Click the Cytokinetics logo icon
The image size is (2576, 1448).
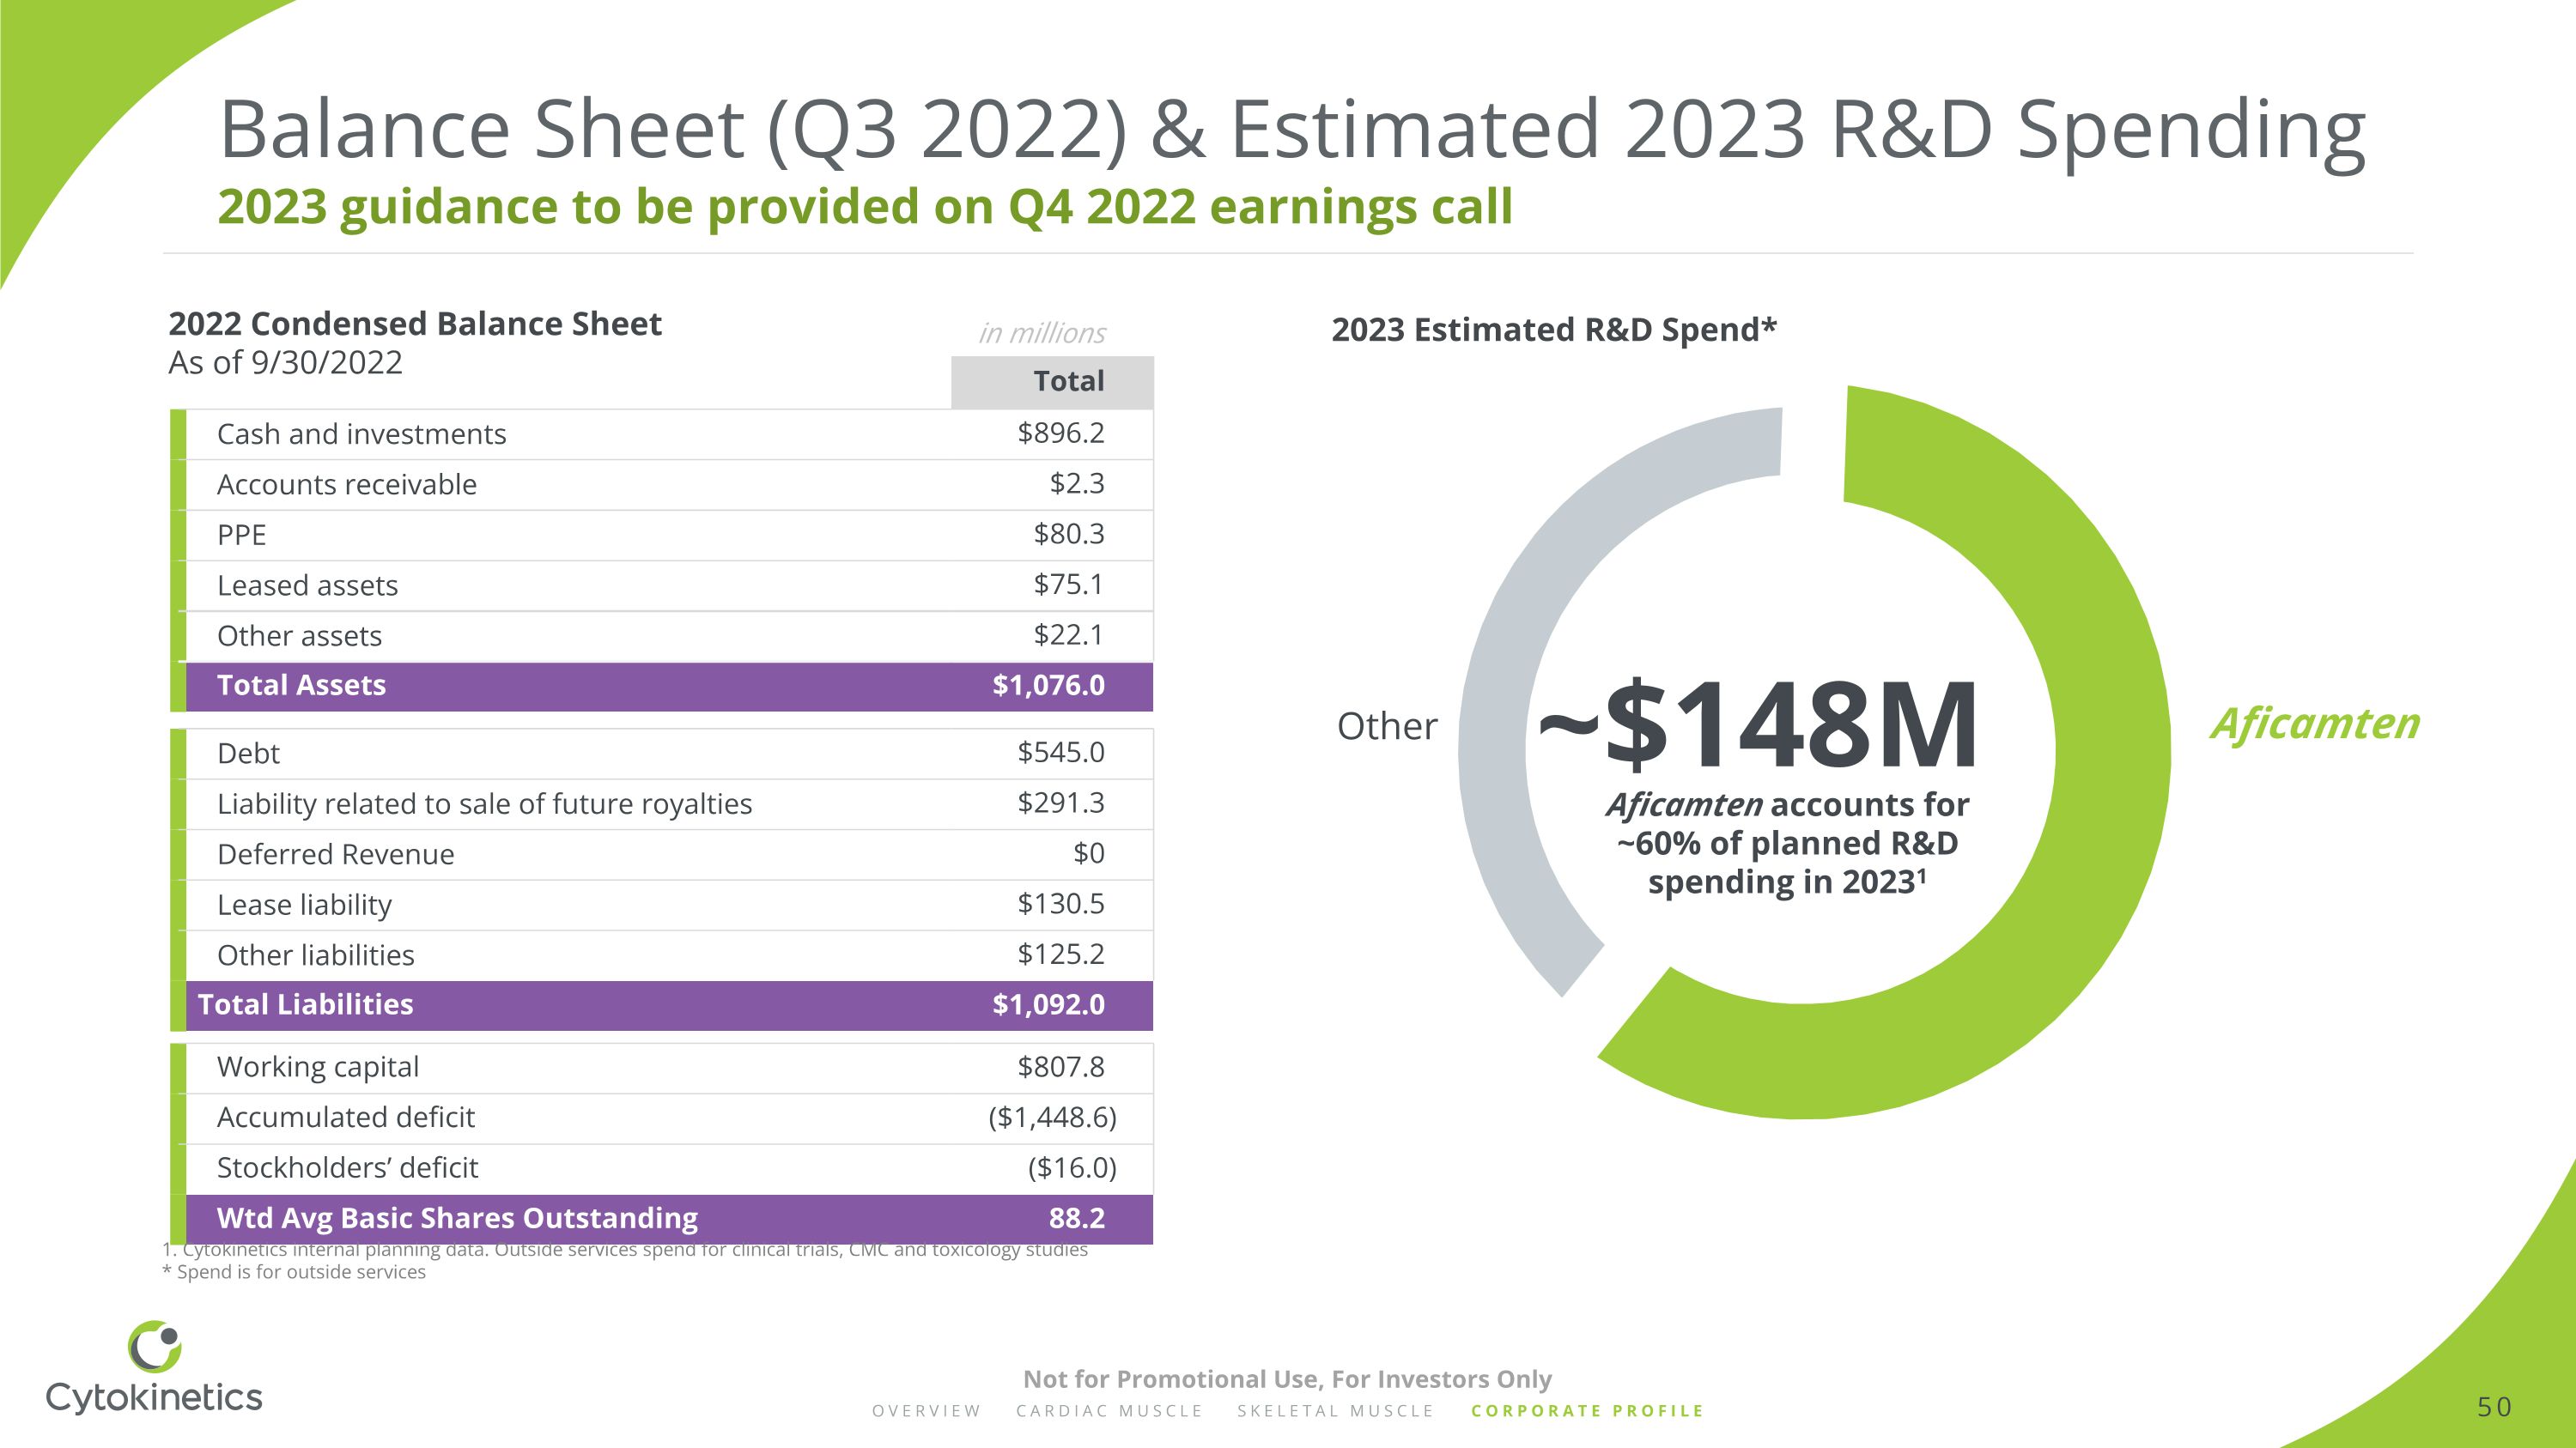[x=155, y=1346]
